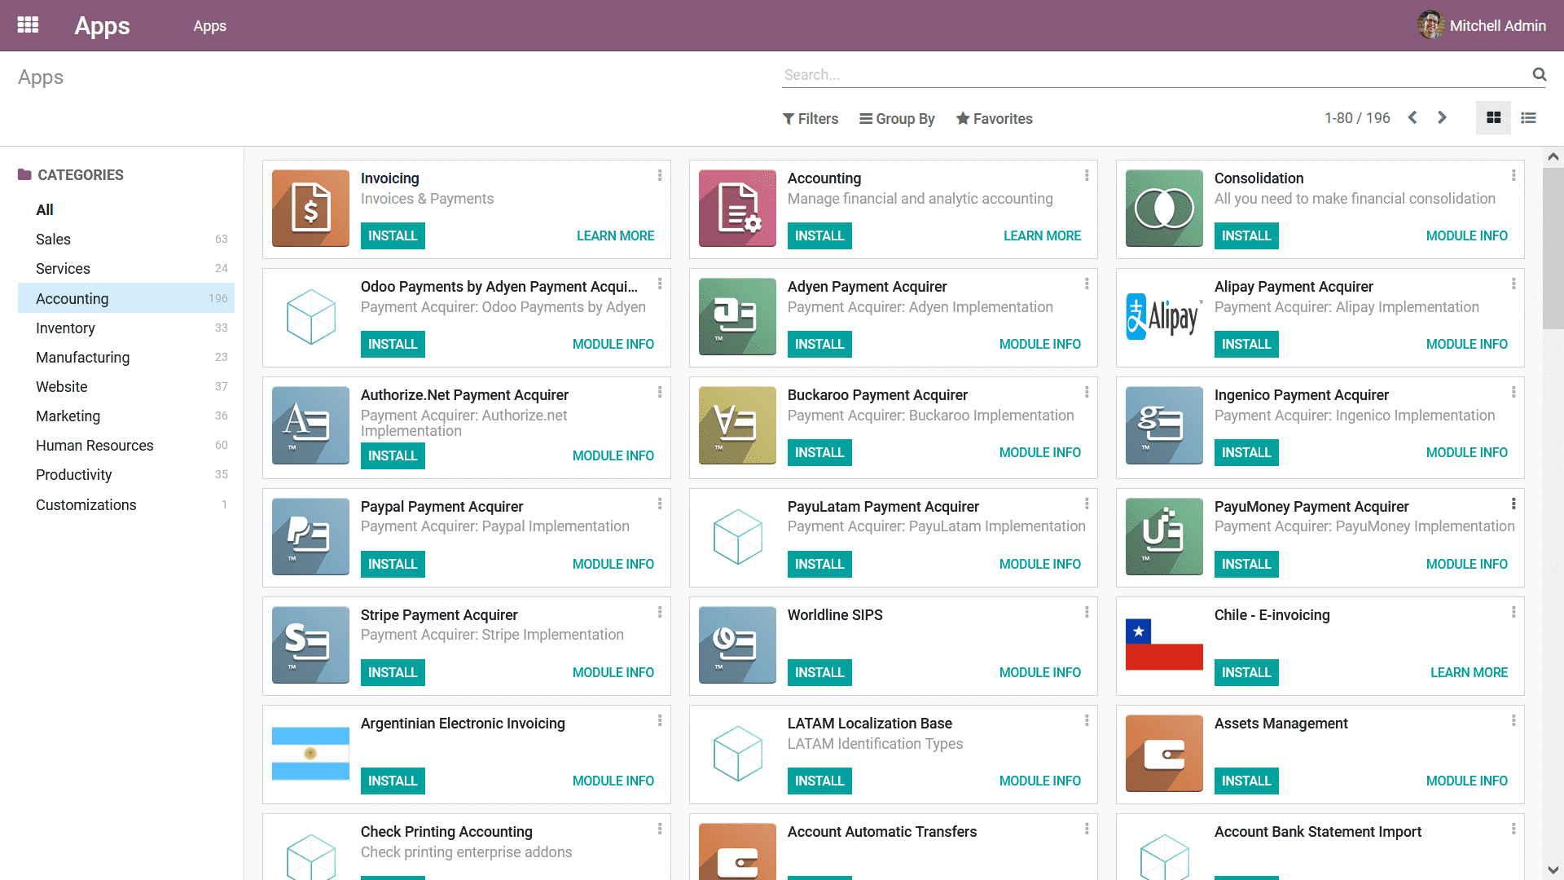The height and width of the screenshot is (880, 1564).
Task: Click the 1-80 / 196 pager text
Action: point(1357,118)
